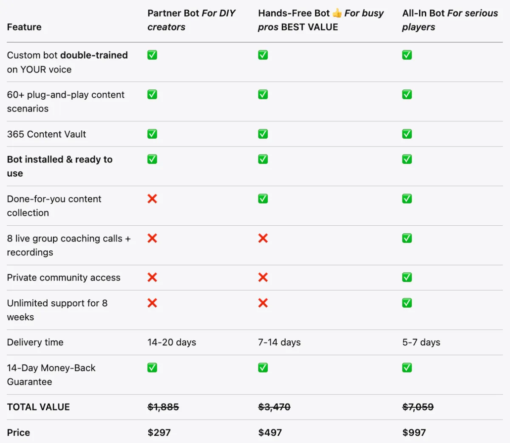Select the All-In Bot column header
The width and height of the screenshot is (510, 443).
[450, 20]
